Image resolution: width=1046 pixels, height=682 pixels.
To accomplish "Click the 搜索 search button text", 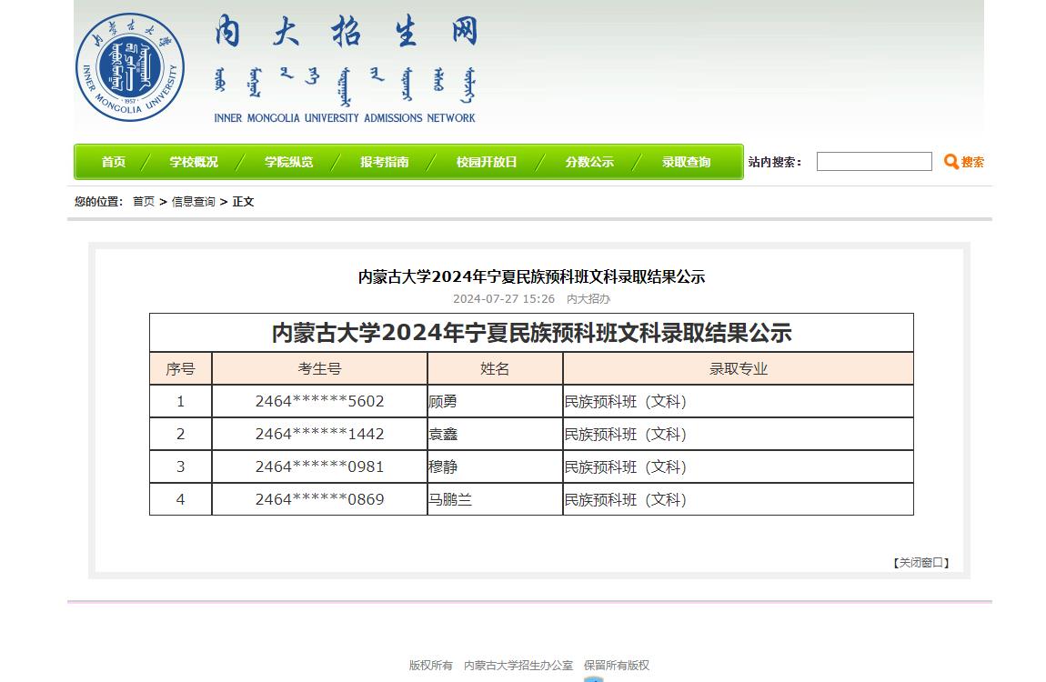I will point(972,162).
